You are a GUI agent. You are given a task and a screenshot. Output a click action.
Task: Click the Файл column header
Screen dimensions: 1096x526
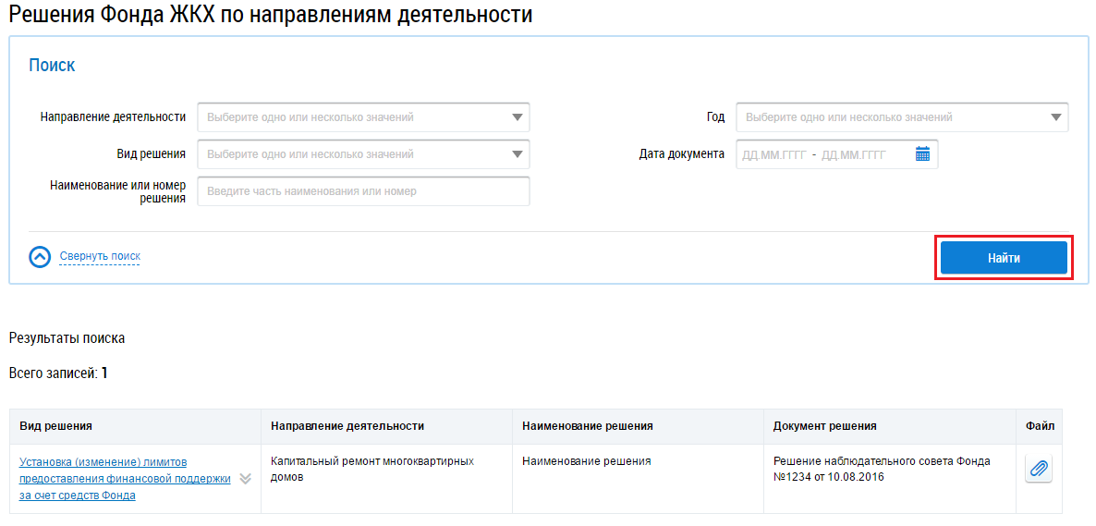point(1039,426)
